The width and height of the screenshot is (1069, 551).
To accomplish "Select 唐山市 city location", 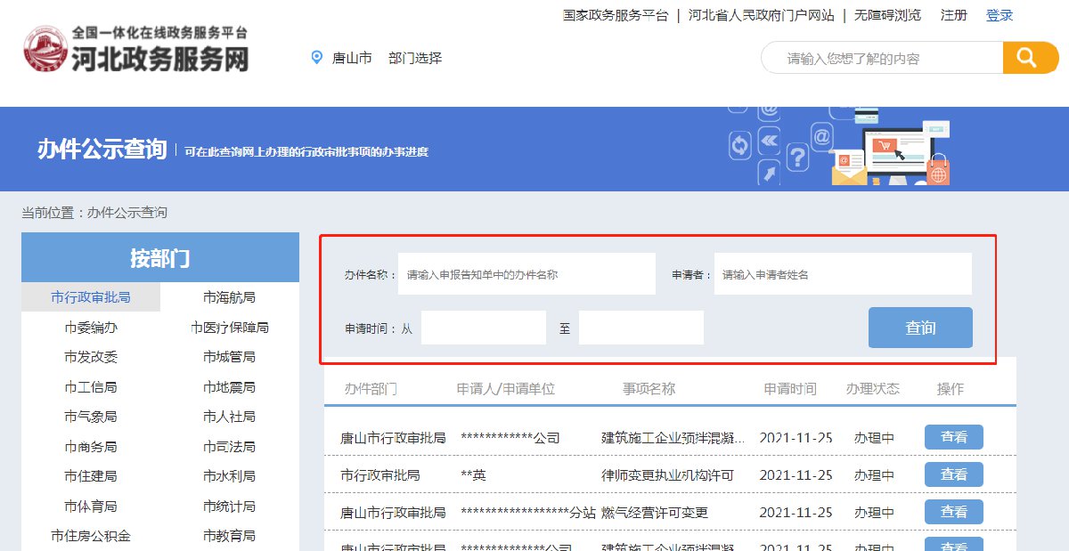I will (x=352, y=58).
